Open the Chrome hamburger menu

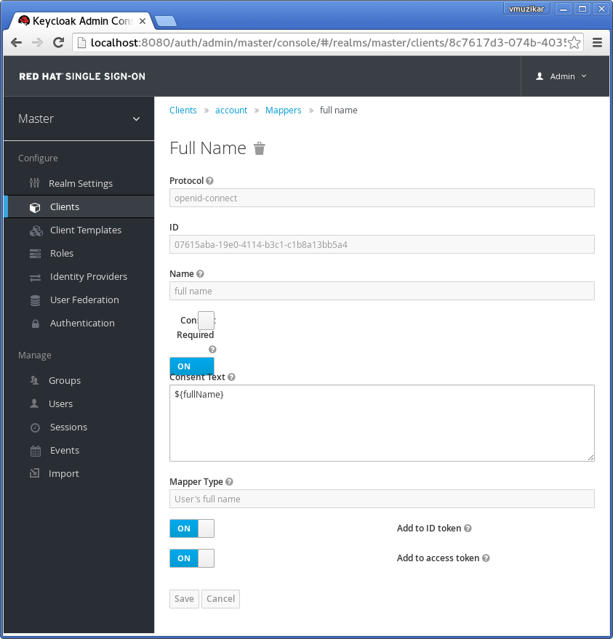(x=597, y=42)
